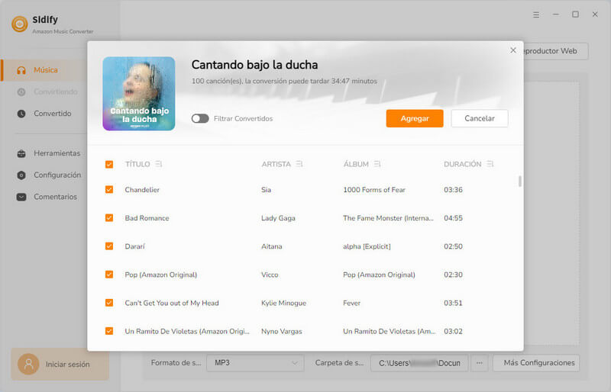
Task: Click the artist name Lady Gaga
Action: (x=278, y=218)
